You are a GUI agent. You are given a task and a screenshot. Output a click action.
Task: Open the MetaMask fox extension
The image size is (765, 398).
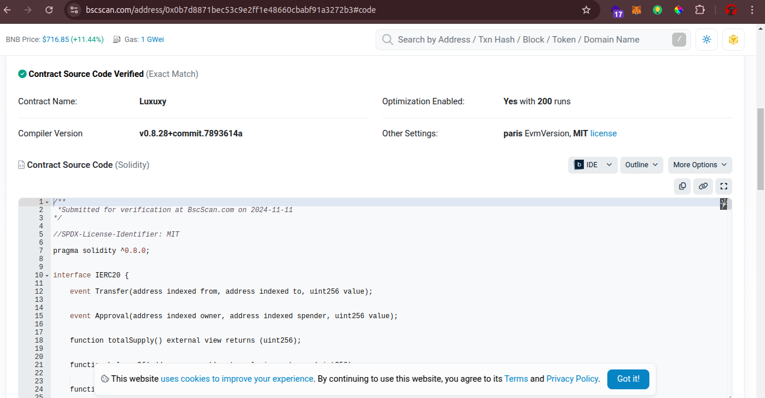tap(637, 10)
